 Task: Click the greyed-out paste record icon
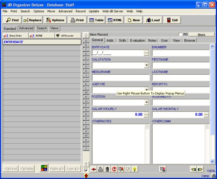pos(128,169)
